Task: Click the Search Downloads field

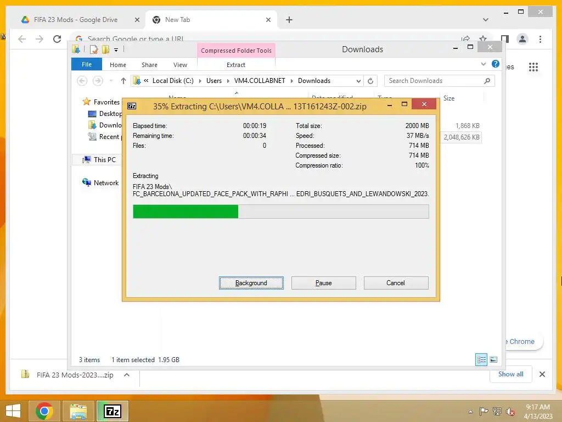Action: (x=440, y=81)
